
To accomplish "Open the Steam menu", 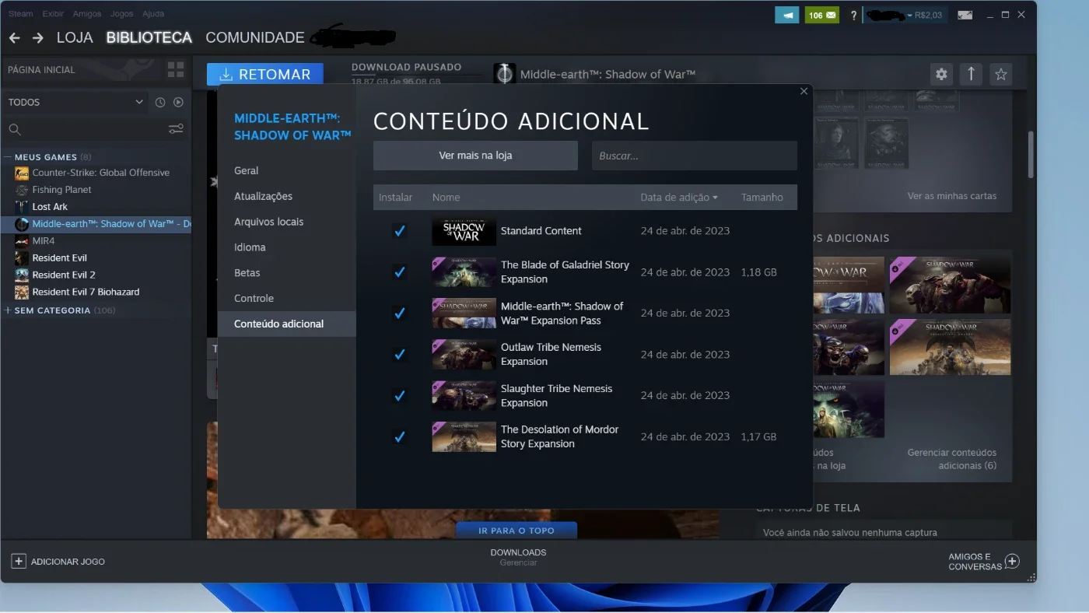I will pyautogui.click(x=21, y=14).
